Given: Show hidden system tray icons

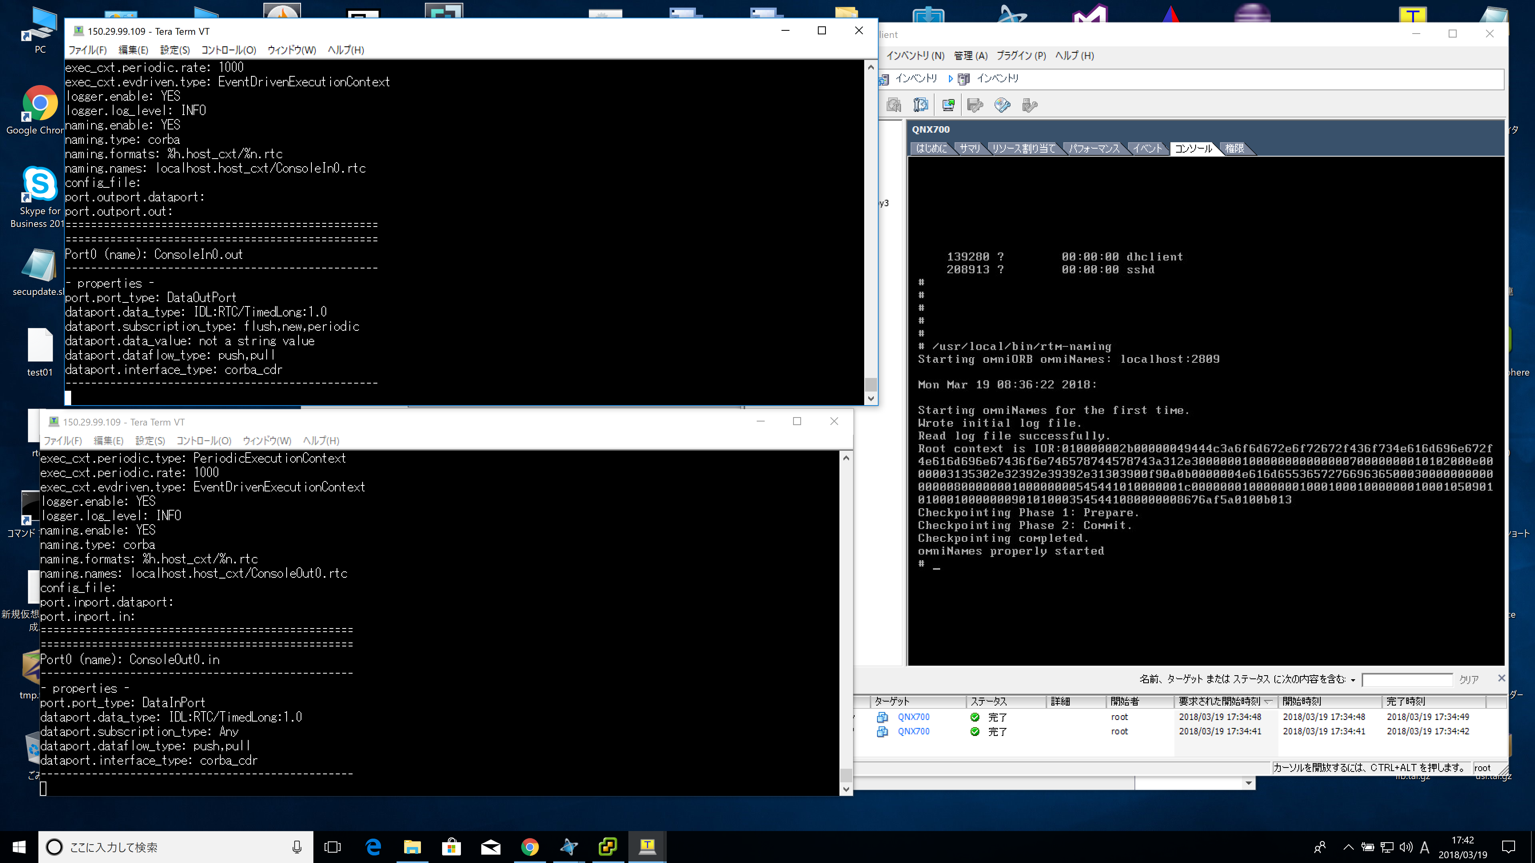Looking at the screenshot, I should pos(1348,847).
